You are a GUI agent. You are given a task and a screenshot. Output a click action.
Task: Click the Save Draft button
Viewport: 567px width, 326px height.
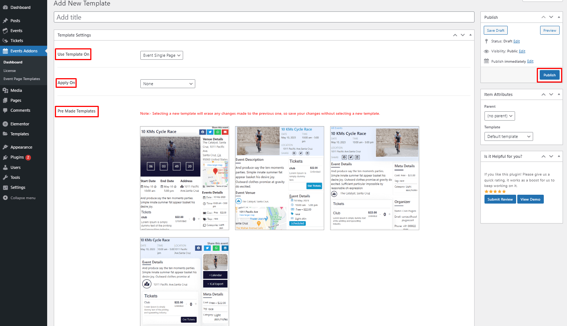(x=496, y=31)
